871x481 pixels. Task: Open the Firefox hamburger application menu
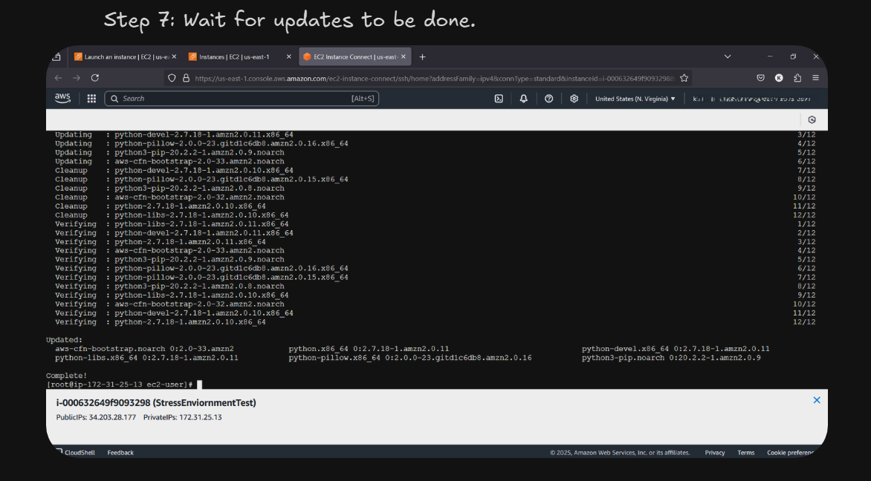815,78
